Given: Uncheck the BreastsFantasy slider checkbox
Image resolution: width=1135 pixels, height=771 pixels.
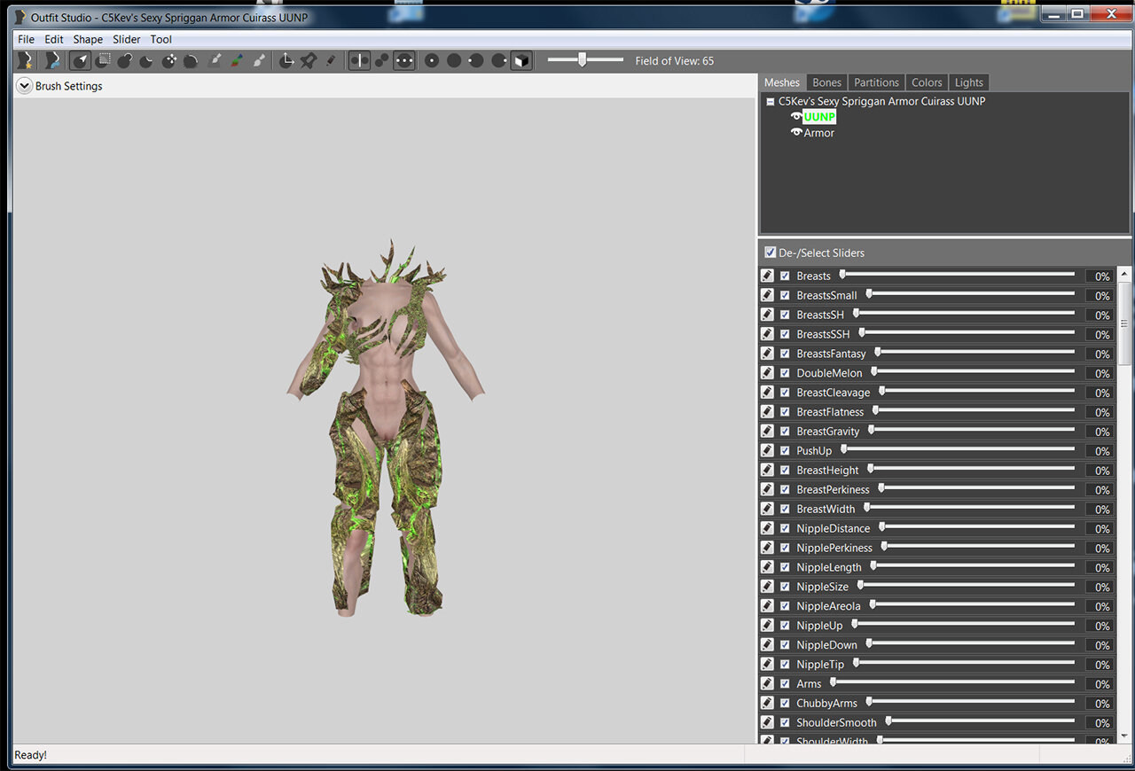Looking at the screenshot, I should pyautogui.click(x=785, y=354).
